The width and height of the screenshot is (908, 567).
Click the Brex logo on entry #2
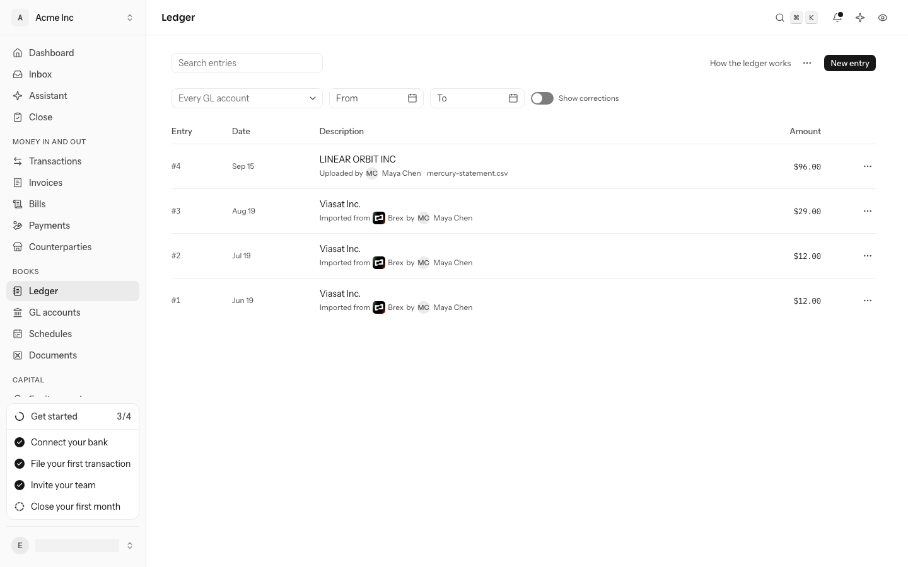[379, 263]
